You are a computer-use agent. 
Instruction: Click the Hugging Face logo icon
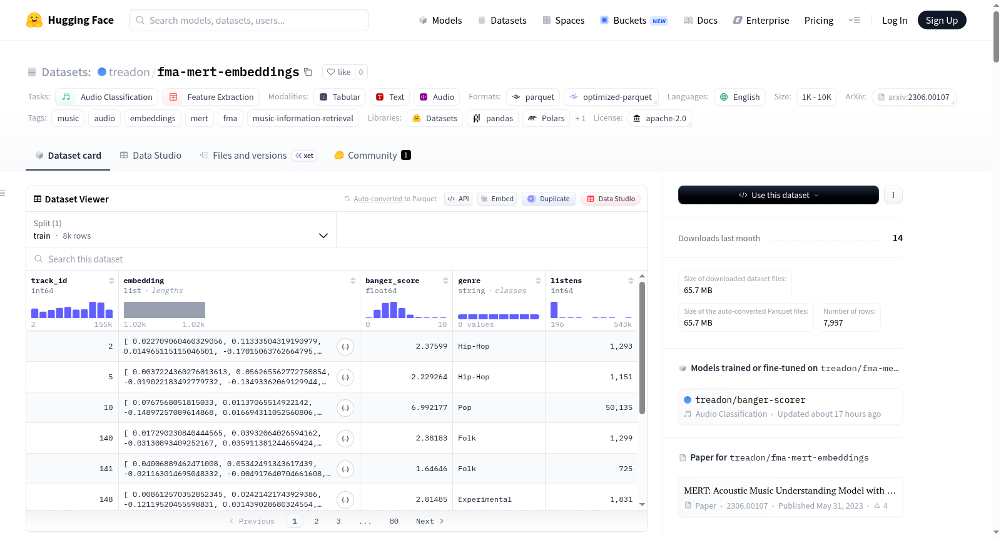click(x=34, y=20)
